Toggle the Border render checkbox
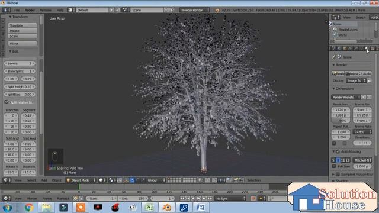The width and height of the screenshot is (379, 213). (x=334, y=143)
